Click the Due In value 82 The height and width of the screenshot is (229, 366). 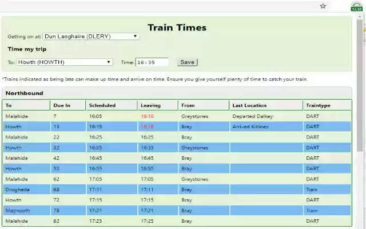[x=56, y=221]
